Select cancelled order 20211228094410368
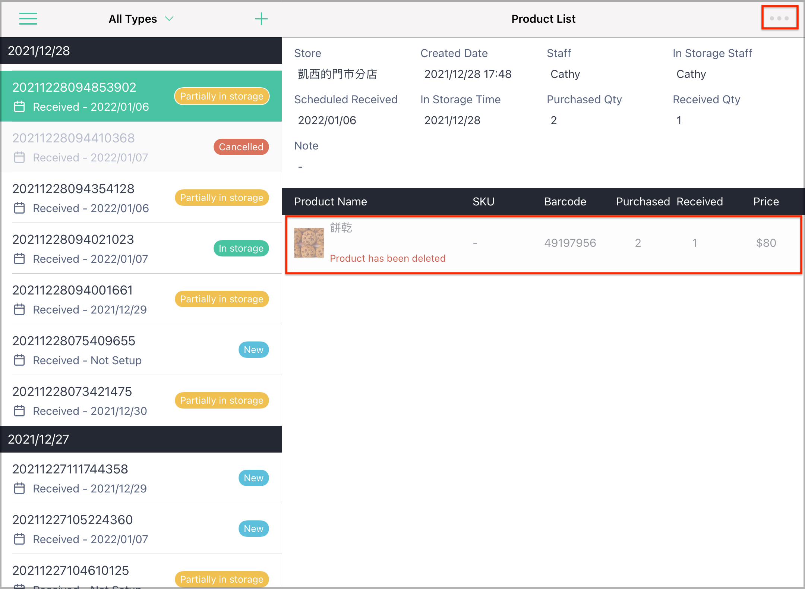The width and height of the screenshot is (805, 589). [x=141, y=147]
